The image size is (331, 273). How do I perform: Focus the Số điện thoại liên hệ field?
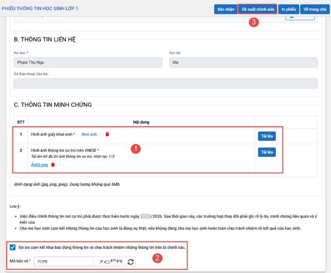[165, 84]
